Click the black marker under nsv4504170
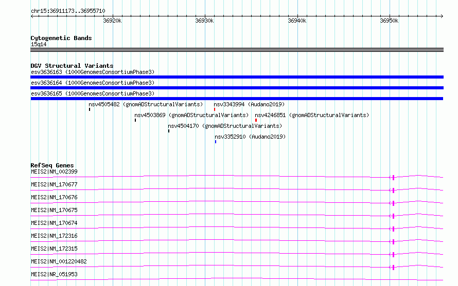Screen dimensions: 458x286 click(169, 131)
